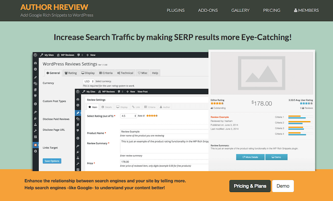This screenshot has height=201, width=333.
Task: Switch to the Rating tab
Action: pos(71,73)
